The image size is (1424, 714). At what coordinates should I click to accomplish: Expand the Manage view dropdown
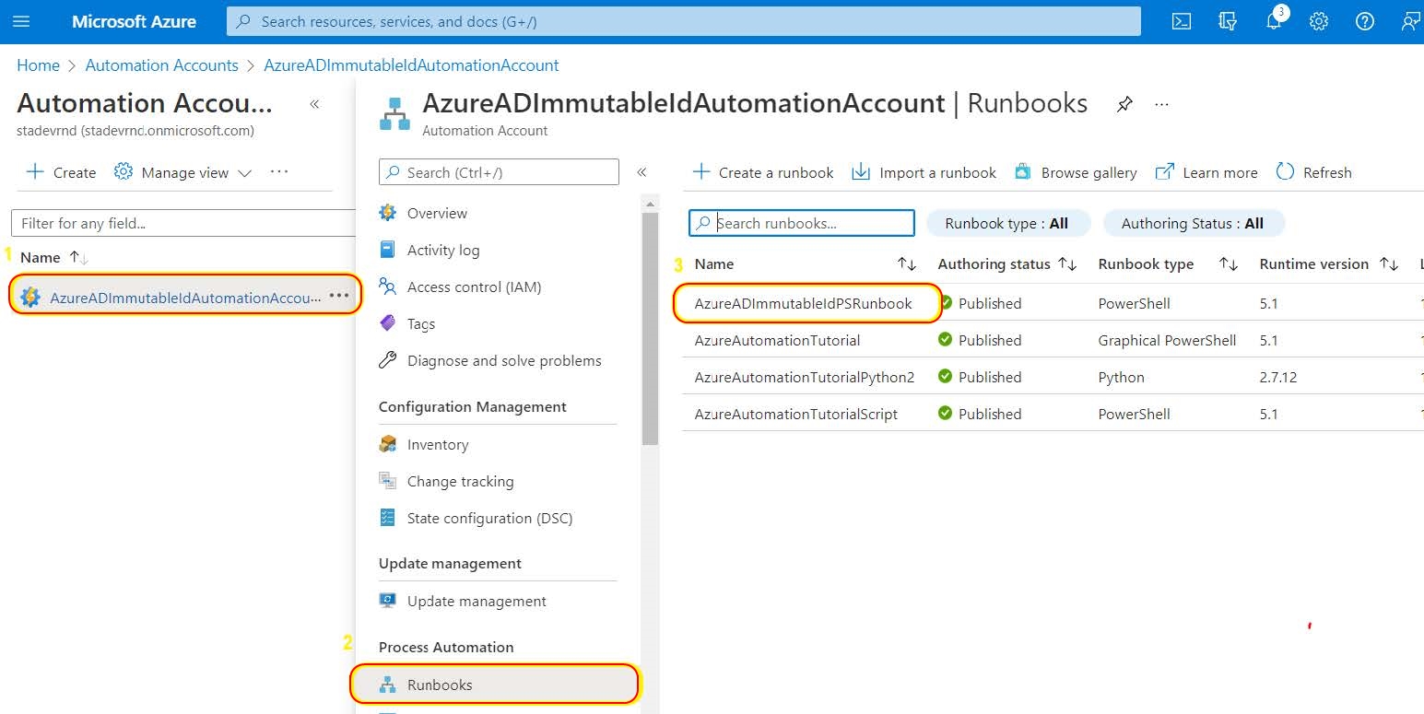pos(183,172)
